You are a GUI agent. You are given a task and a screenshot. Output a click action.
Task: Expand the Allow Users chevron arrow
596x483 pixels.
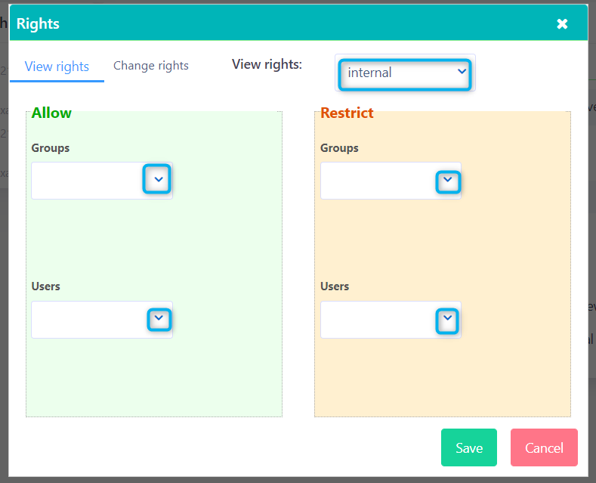159,320
